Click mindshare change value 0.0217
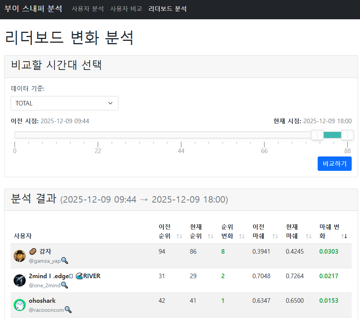The height and width of the screenshot is (319, 360). pos(329,276)
